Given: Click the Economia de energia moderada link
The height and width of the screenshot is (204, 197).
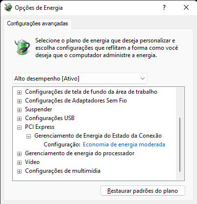Looking at the screenshot, I should click(x=124, y=144).
